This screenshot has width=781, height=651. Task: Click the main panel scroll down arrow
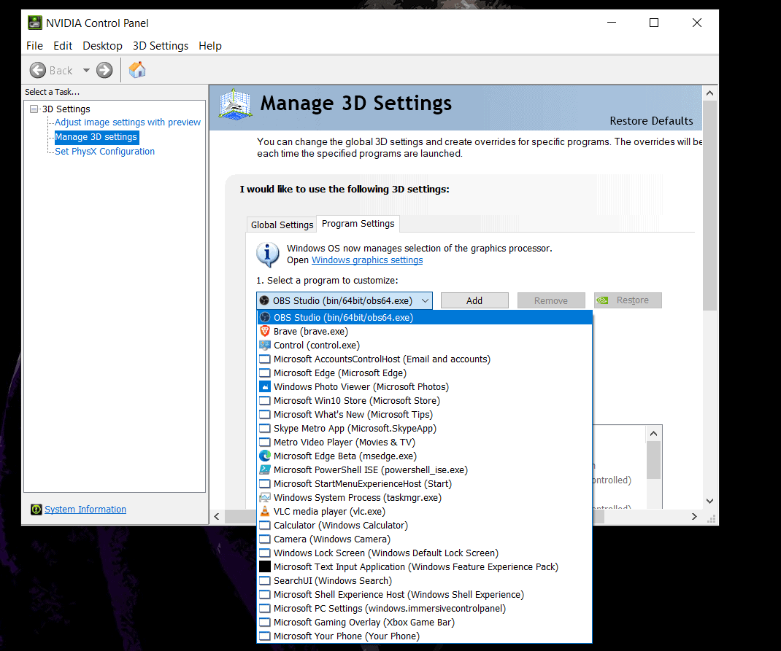point(709,501)
